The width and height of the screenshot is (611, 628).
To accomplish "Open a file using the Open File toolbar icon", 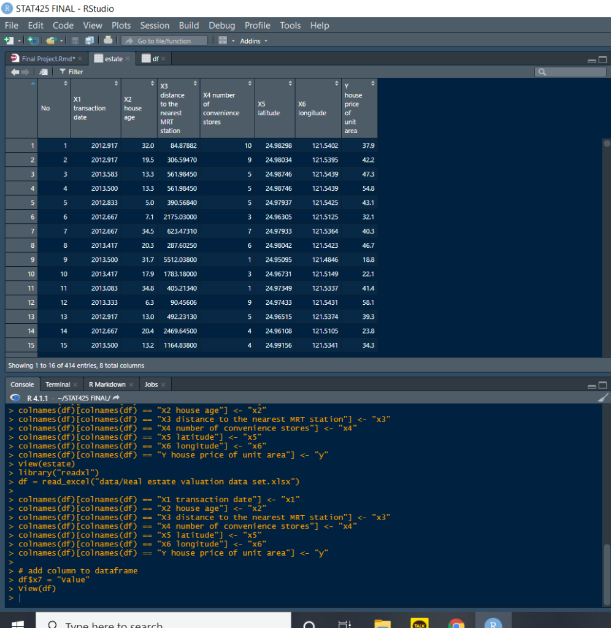I will point(52,40).
